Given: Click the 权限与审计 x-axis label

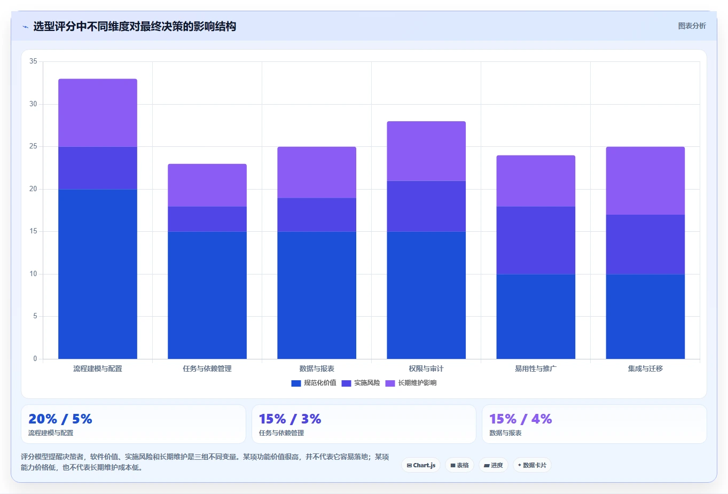Looking at the screenshot, I should (x=426, y=368).
